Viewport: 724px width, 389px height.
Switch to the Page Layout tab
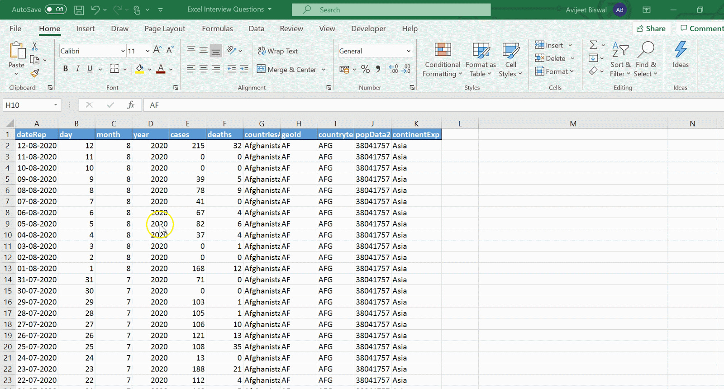click(165, 28)
